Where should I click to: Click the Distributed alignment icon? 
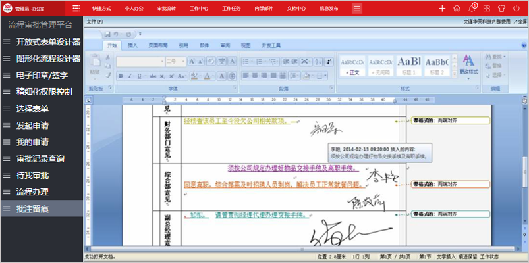click(x=283, y=76)
